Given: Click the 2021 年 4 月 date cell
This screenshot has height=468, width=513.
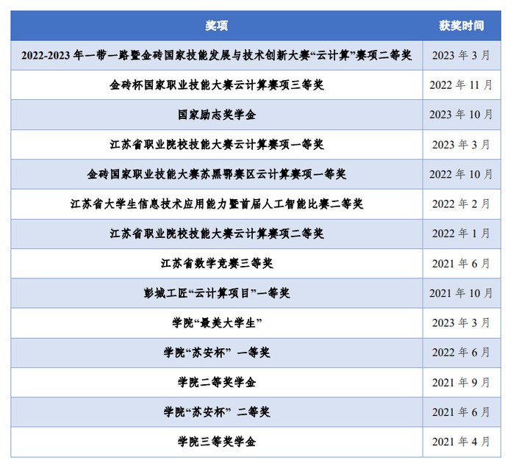Looking at the screenshot, I should [461, 442].
